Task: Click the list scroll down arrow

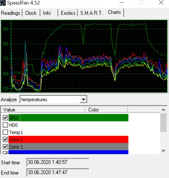Action: click(x=163, y=151)
